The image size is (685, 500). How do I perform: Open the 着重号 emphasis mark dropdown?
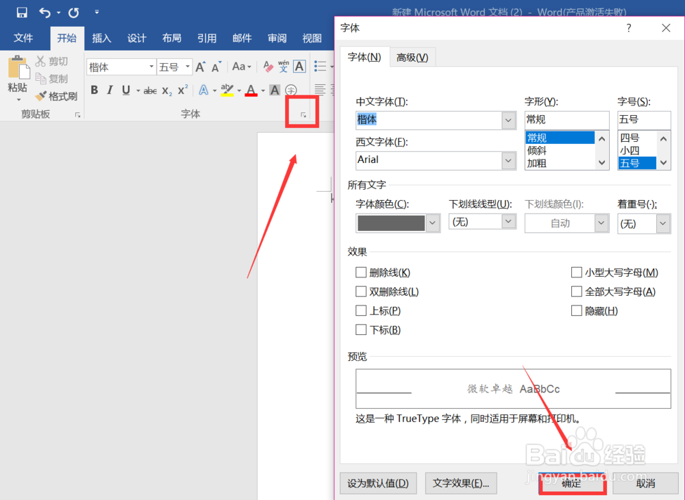pos(662,223)
